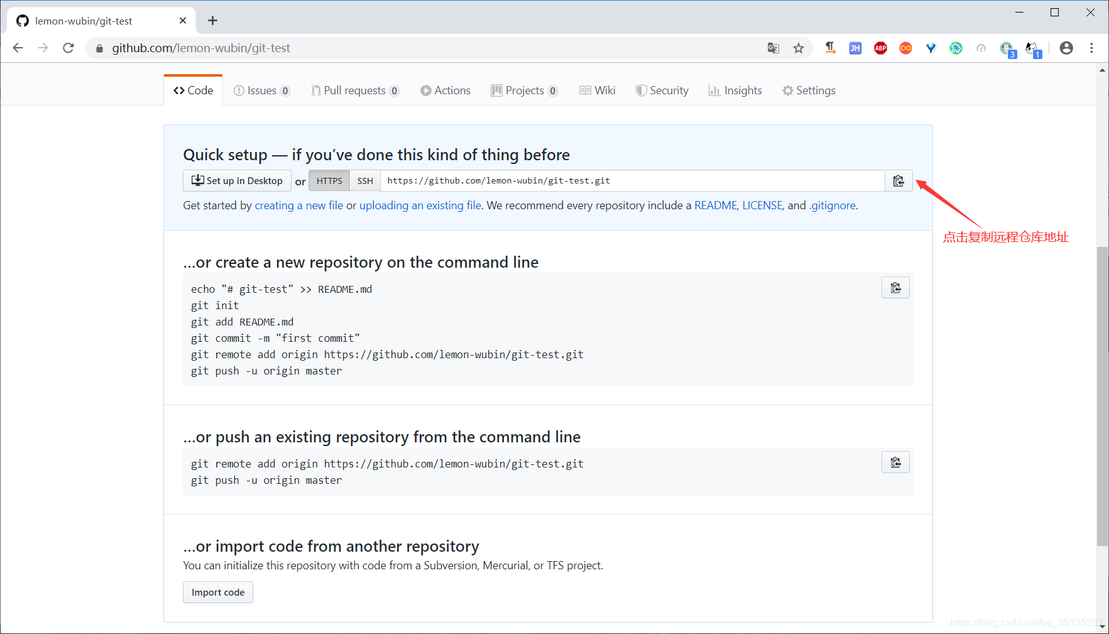The width and height of the screenshot is (1109, 634).
Task: Open the Chrome profile avatar
Action: 1066,48
